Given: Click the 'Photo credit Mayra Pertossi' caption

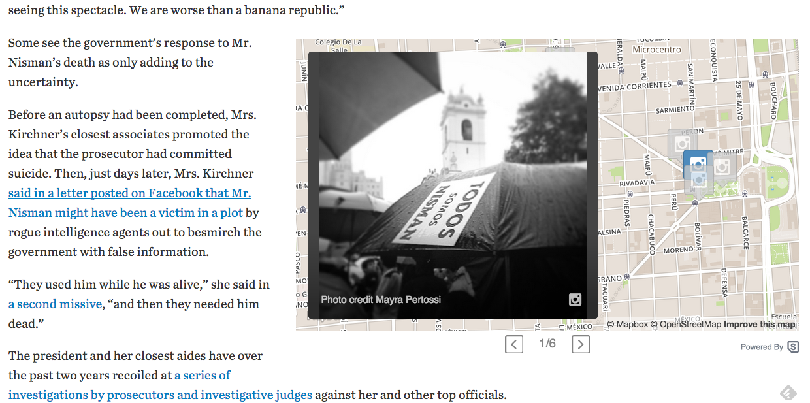Looking at the screenshot, I should tap(381, 300).
